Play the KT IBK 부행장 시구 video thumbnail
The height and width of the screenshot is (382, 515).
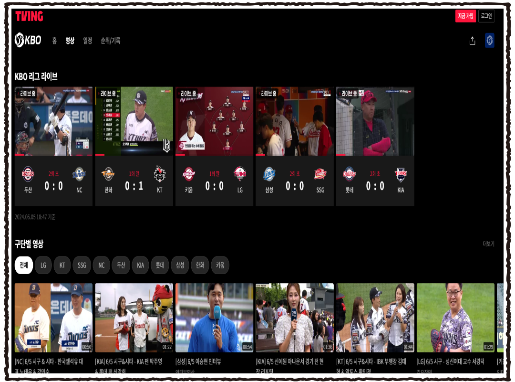coord(375,318)
